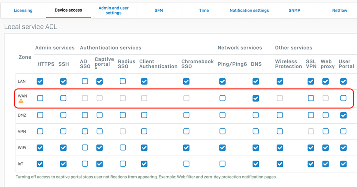Enable Chromebook SSO for the IoT zone
The width and height of the screenshot is (357, 187).
click(186, 164)
